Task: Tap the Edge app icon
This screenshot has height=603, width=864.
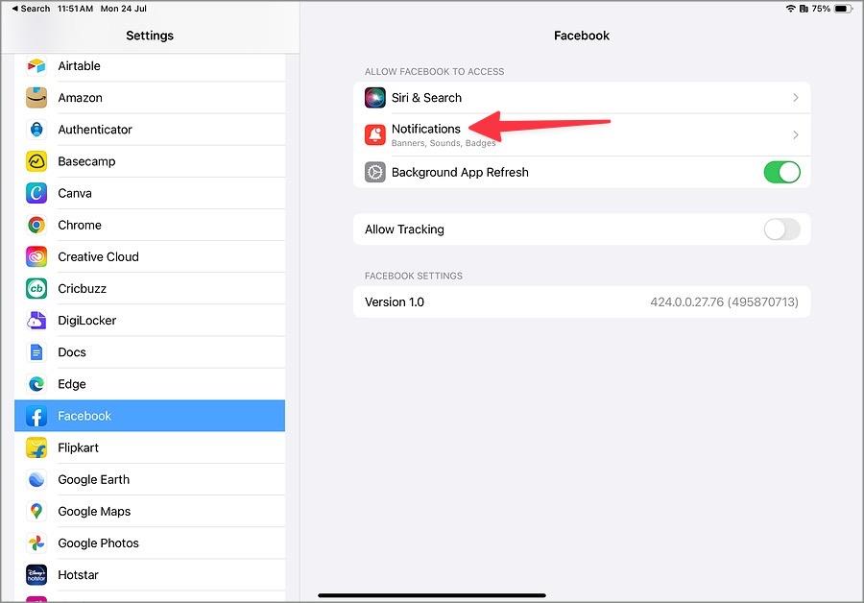Action: click(x=36, y=384)
